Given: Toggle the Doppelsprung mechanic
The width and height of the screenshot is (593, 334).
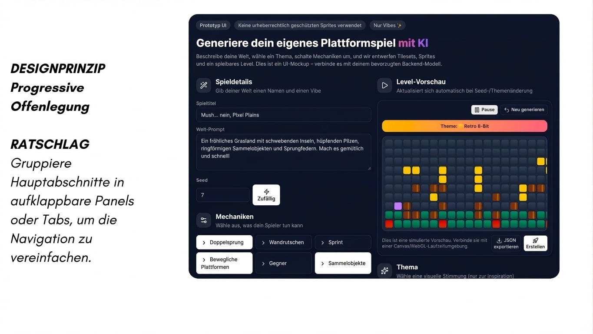Looking at the screenshot, I should click(224, 242).
